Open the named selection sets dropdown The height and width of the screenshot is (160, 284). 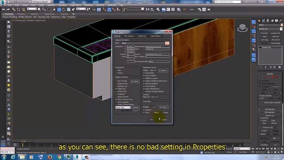coord(135,9)
